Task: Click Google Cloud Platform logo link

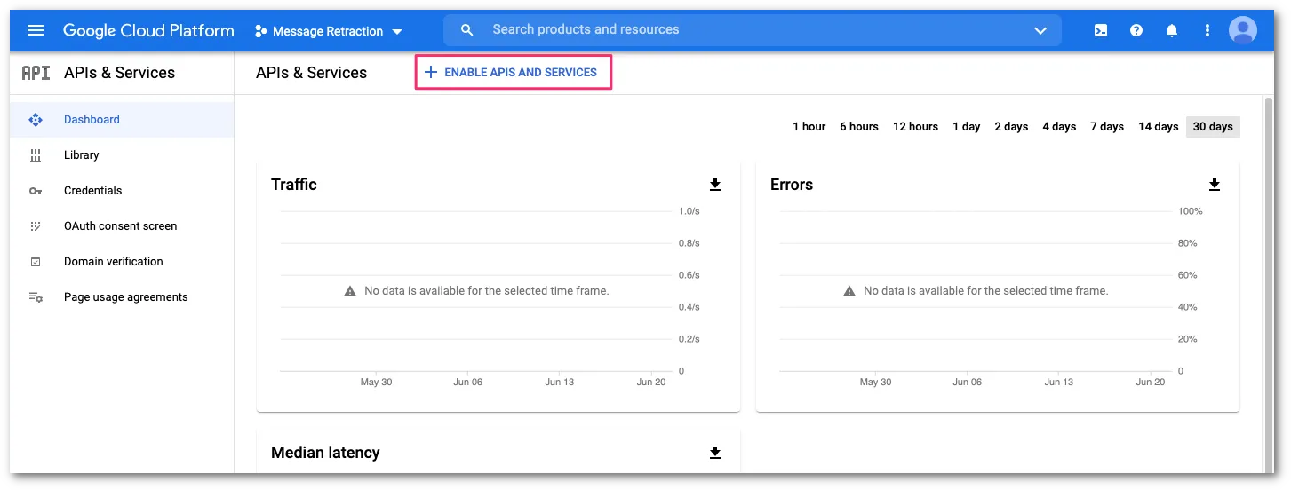Action: point(148,30)
